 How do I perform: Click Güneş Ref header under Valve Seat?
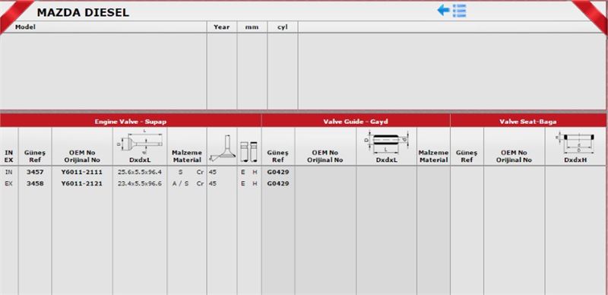pos(467,157)
